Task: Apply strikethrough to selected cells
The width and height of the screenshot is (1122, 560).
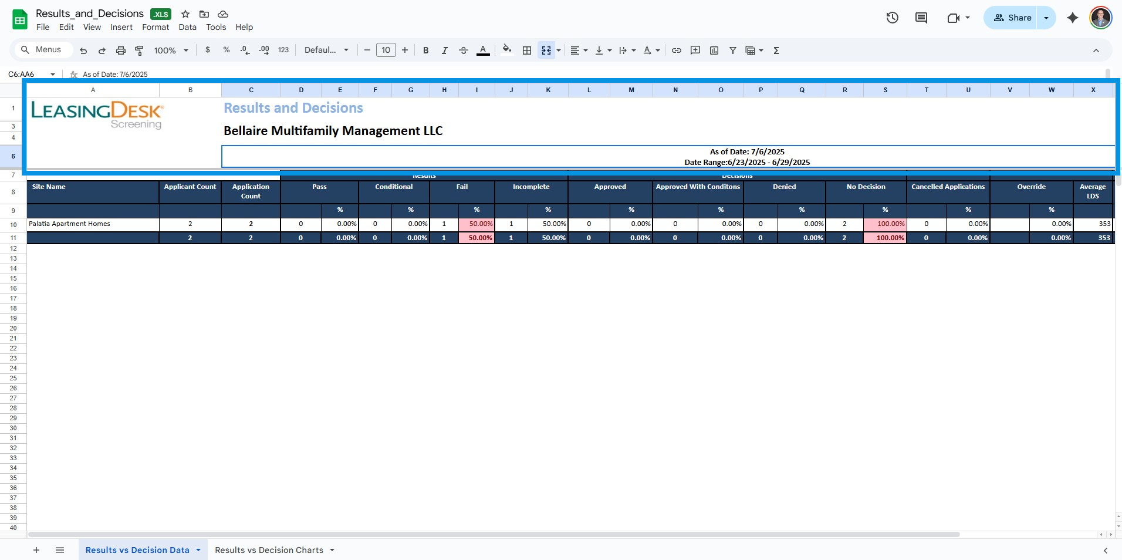Action: 464,50
